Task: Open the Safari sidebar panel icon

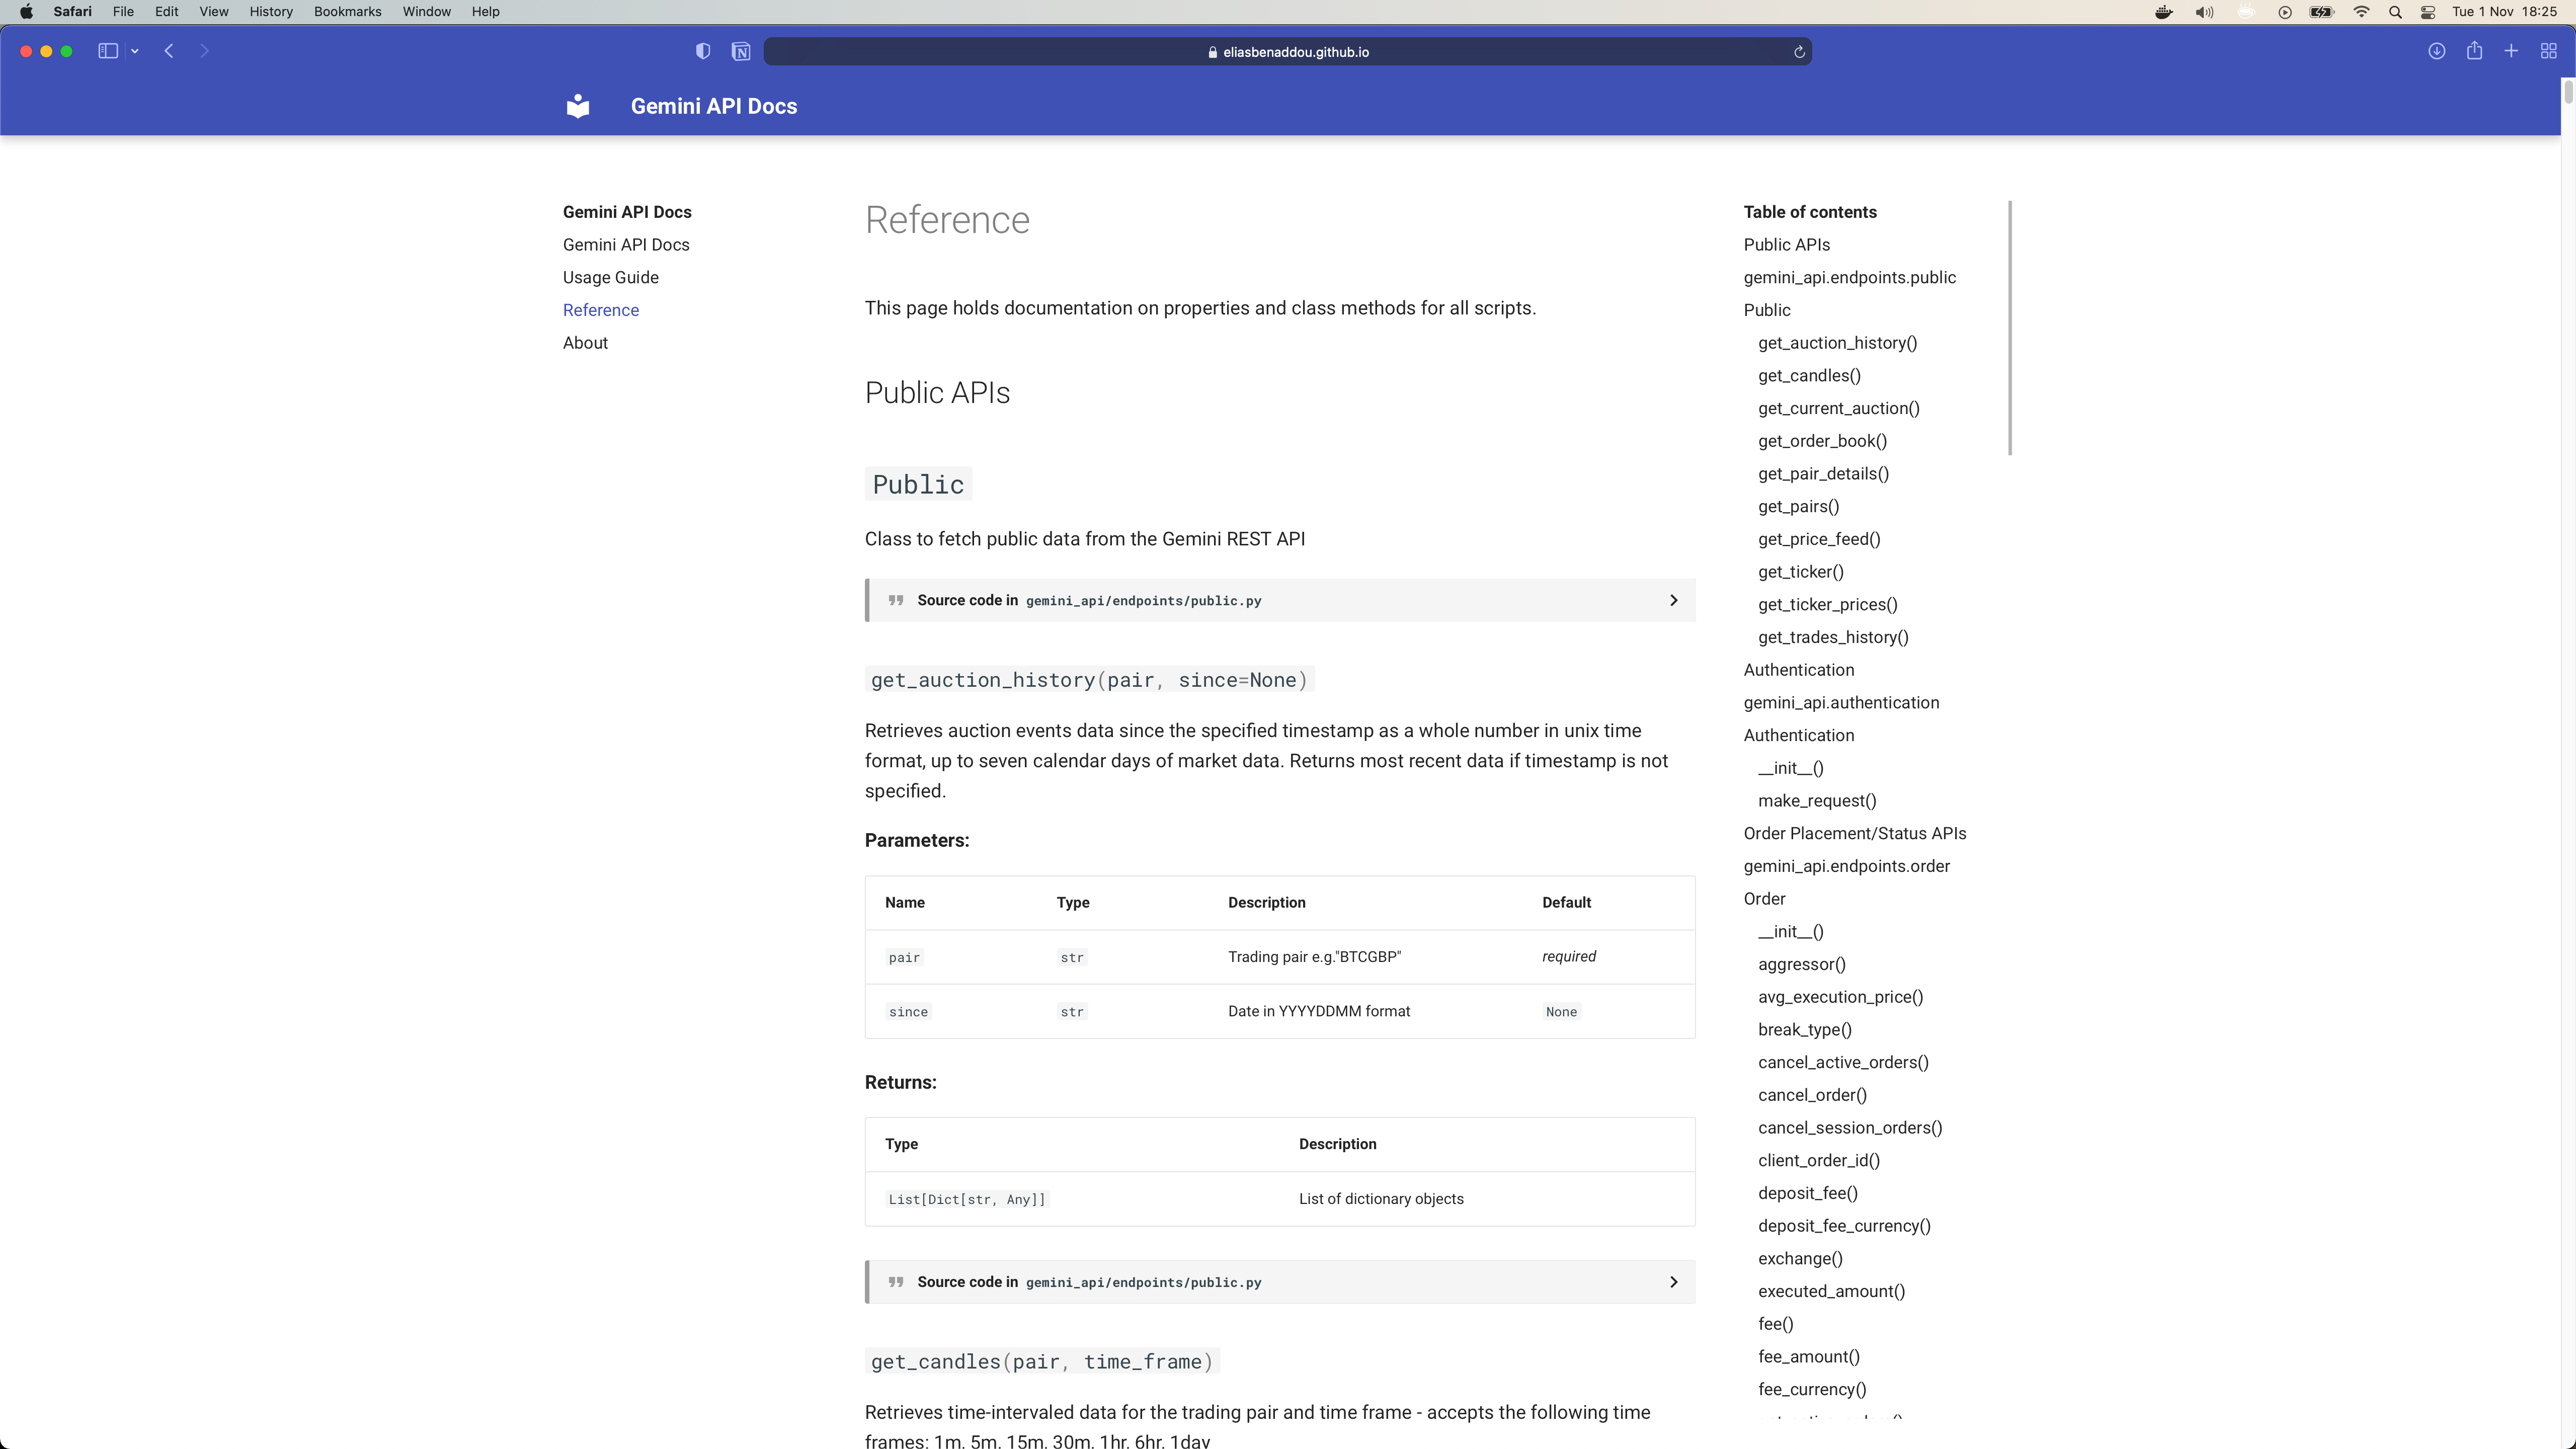Action: (108, 51)
